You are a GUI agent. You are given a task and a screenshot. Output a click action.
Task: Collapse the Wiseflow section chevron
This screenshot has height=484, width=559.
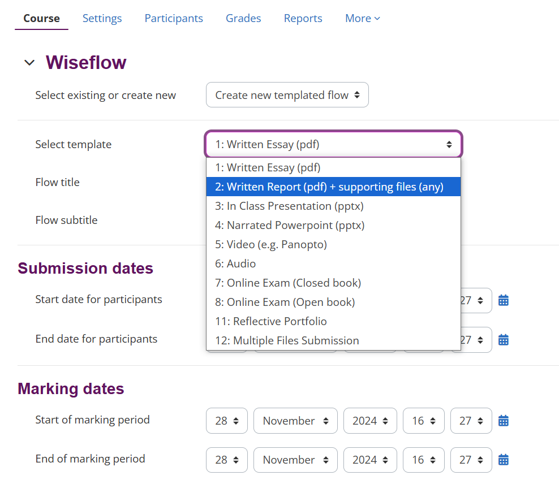pos(29,63)
